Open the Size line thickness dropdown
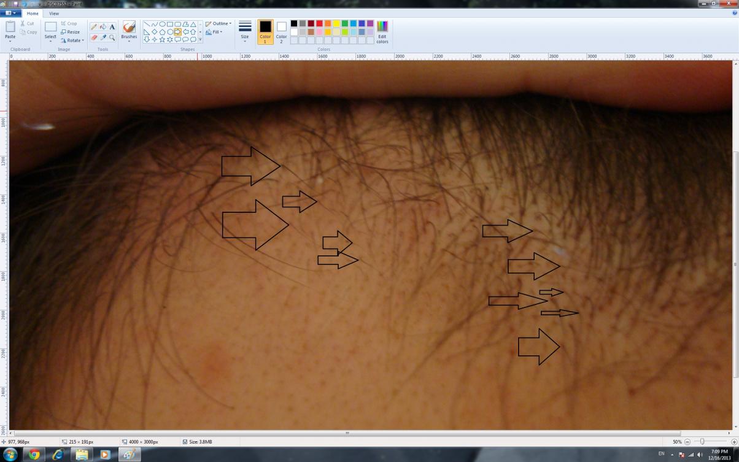 (245, 31)
